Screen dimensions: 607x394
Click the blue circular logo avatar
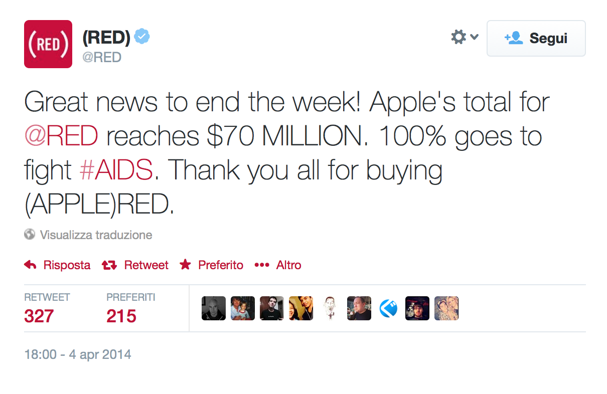388,308
